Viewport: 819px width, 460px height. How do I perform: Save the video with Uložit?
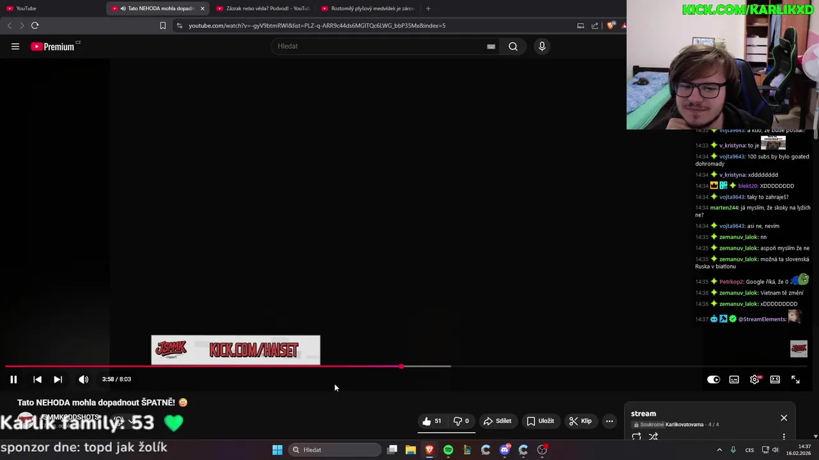540,421
